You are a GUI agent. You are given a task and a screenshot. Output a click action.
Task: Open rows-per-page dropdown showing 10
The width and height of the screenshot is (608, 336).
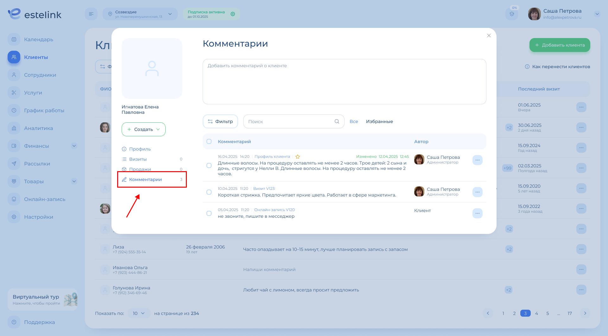click(x=139, y=313)
